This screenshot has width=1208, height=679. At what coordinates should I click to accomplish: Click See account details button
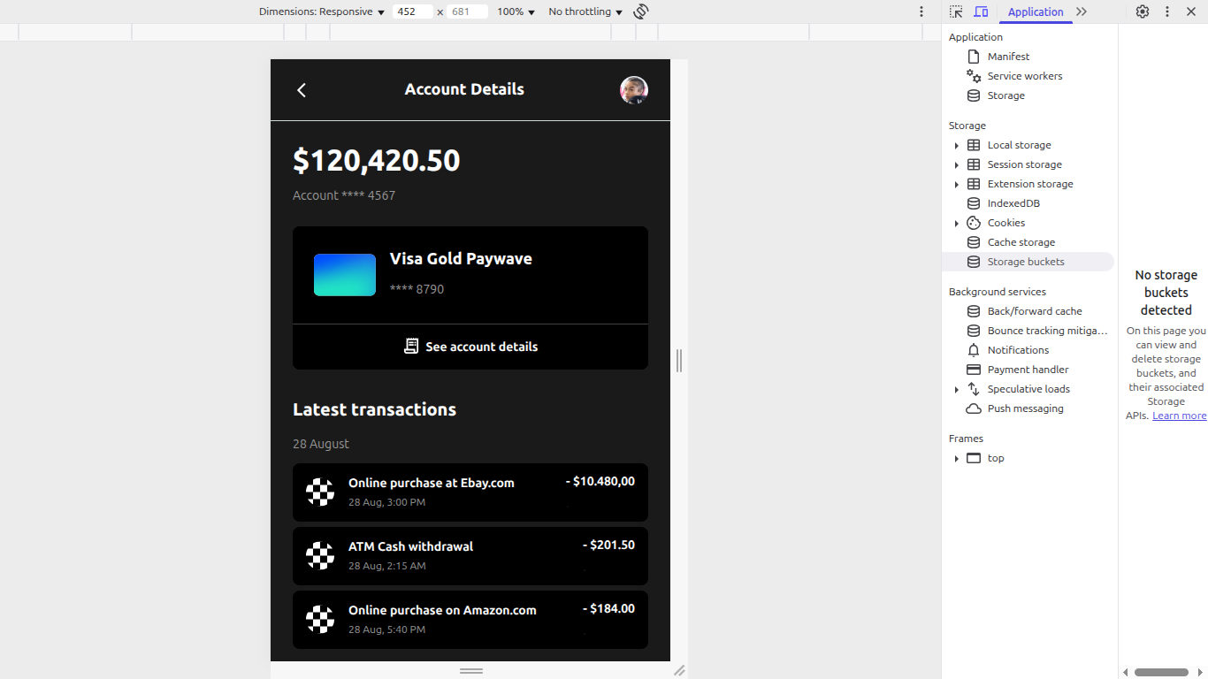coord(470,347)
